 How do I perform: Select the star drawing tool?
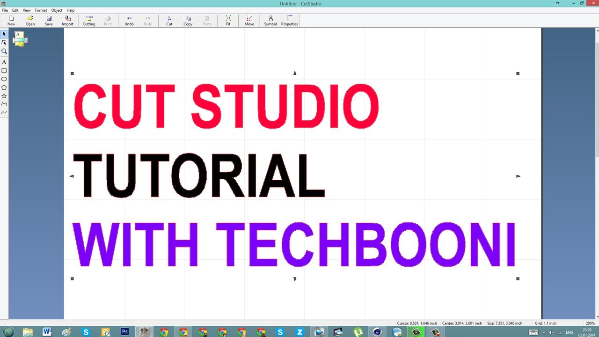4,95
